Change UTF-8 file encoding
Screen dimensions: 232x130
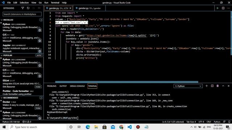[201, 122]
